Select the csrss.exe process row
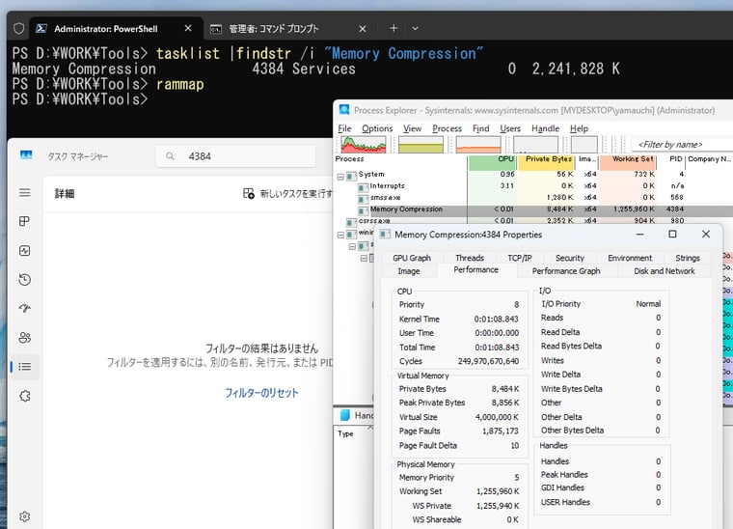This screenshot has width=733, height=529. (x=533, y=221)
